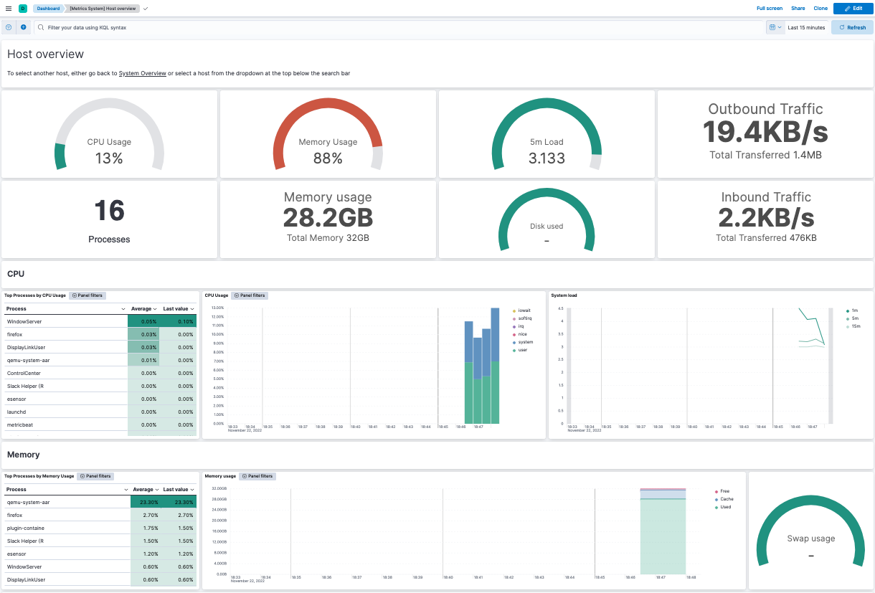This screenshot has width=875, height=593.
Task: Click the KQL filter input field
Action: click(x=287, y=27)
